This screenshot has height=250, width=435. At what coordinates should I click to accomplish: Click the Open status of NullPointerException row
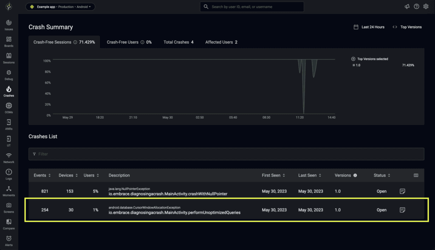click(381, 191)
